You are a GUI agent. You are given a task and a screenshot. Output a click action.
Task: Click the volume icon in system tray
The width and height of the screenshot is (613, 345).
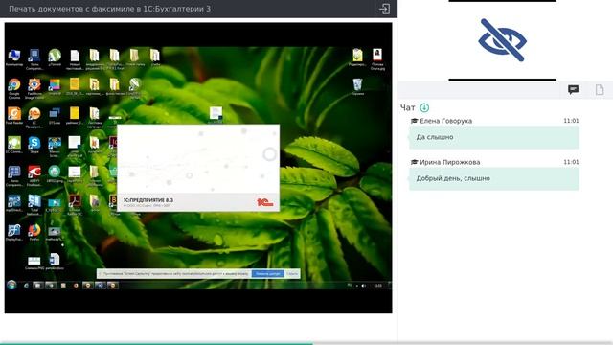click(363, 286)
